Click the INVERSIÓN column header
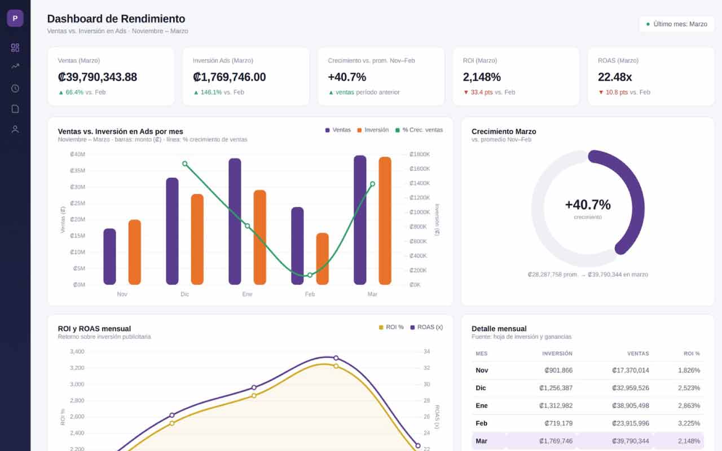The width and height of the screenshot is (722, 451). 557,353
